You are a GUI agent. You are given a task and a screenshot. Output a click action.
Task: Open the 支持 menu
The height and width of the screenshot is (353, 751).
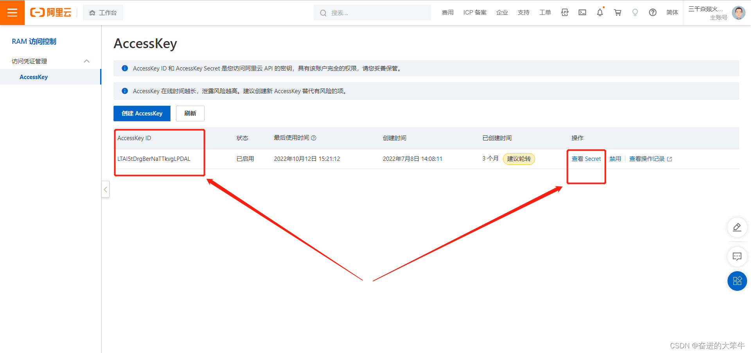pyautogui.click(x=523, y=13)
